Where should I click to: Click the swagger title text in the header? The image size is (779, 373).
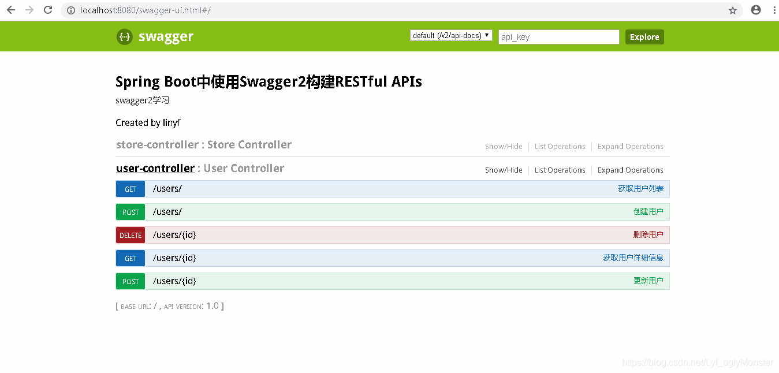pos(166,37)
